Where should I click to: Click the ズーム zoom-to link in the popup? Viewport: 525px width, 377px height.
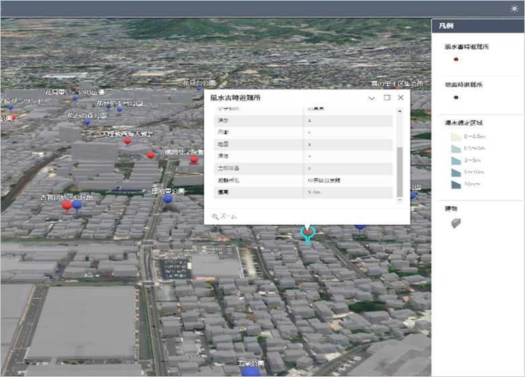click(x=224, y=217)
